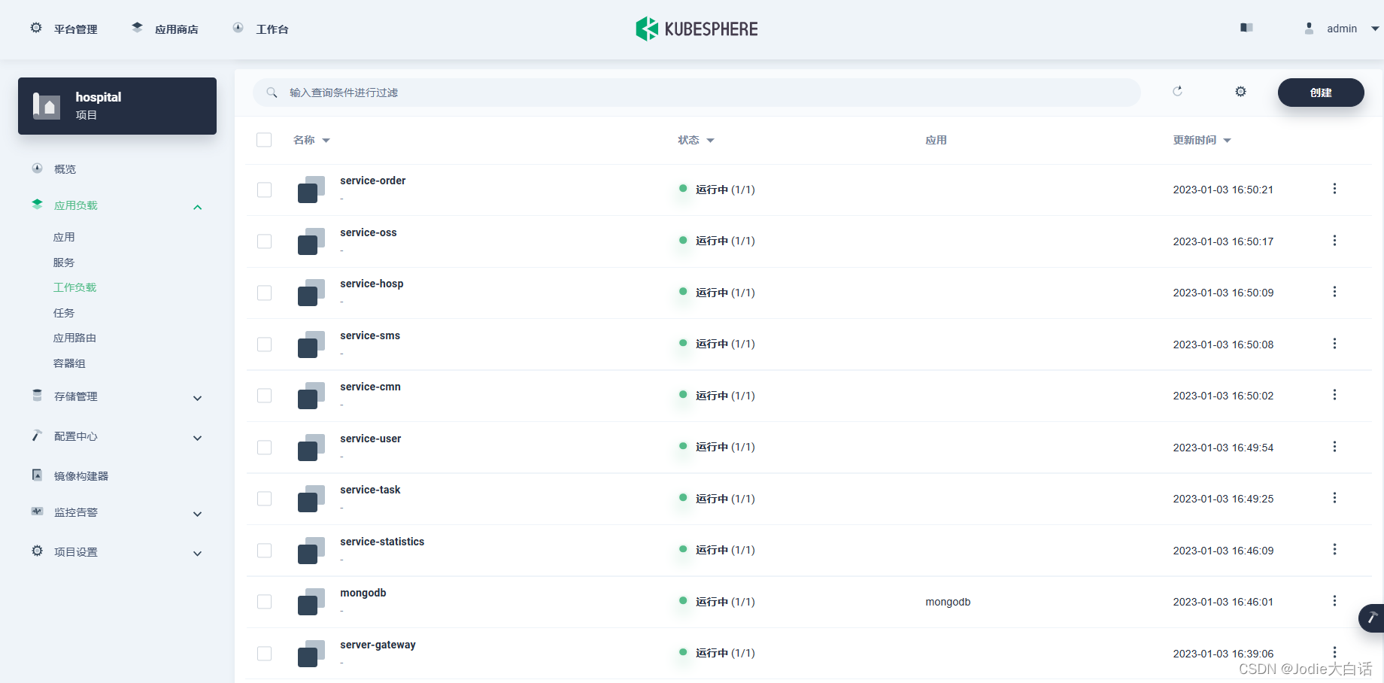Open more actions for service-cmn
Image resolution: width=1384 pixels, height=683 pixels.
tap(1334, 395)
